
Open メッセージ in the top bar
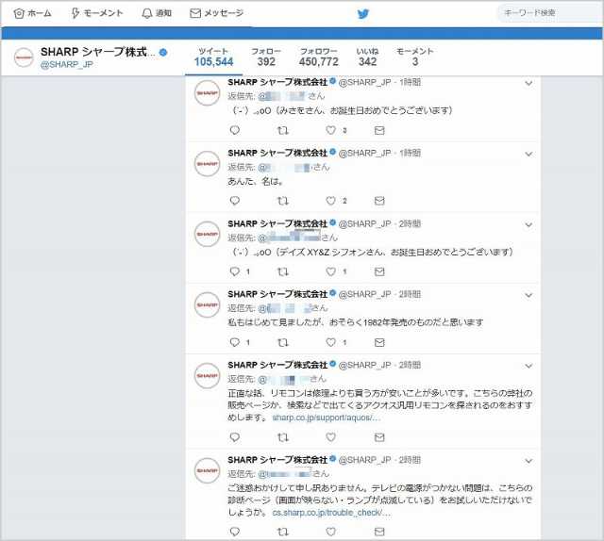click(x=217, y=13)
